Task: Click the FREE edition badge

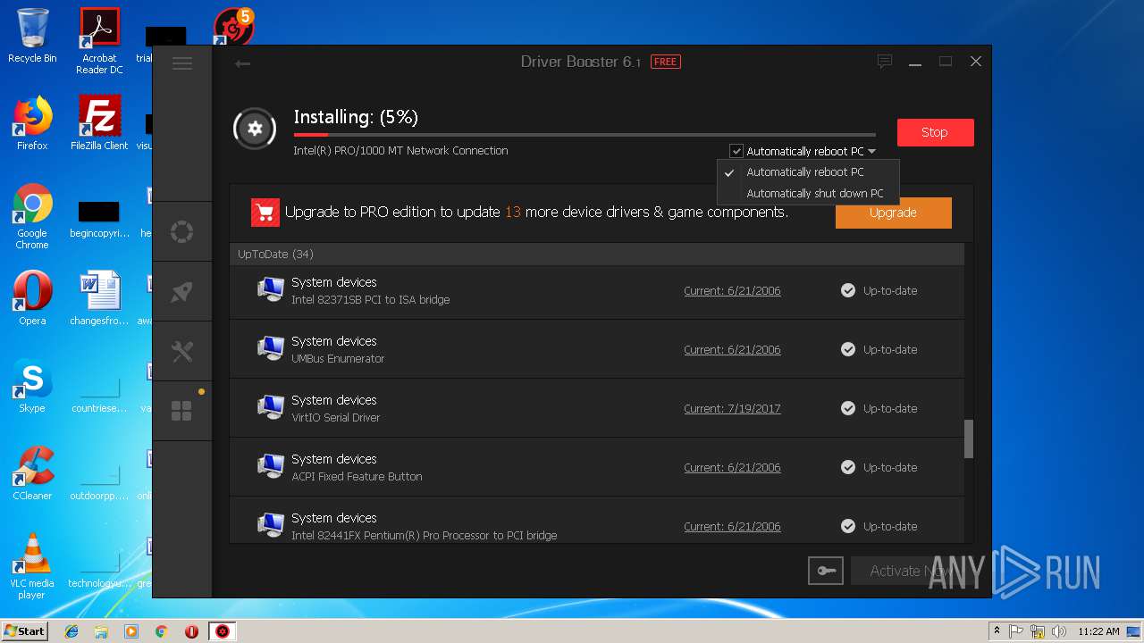Action: click(x=665, y=62)
